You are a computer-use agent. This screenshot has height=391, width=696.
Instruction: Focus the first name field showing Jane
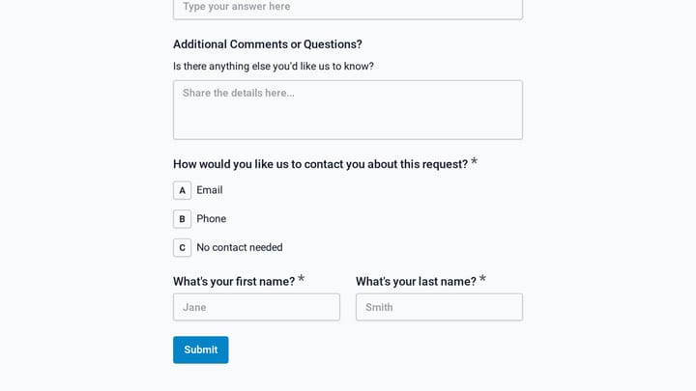[x=256, y=307]
